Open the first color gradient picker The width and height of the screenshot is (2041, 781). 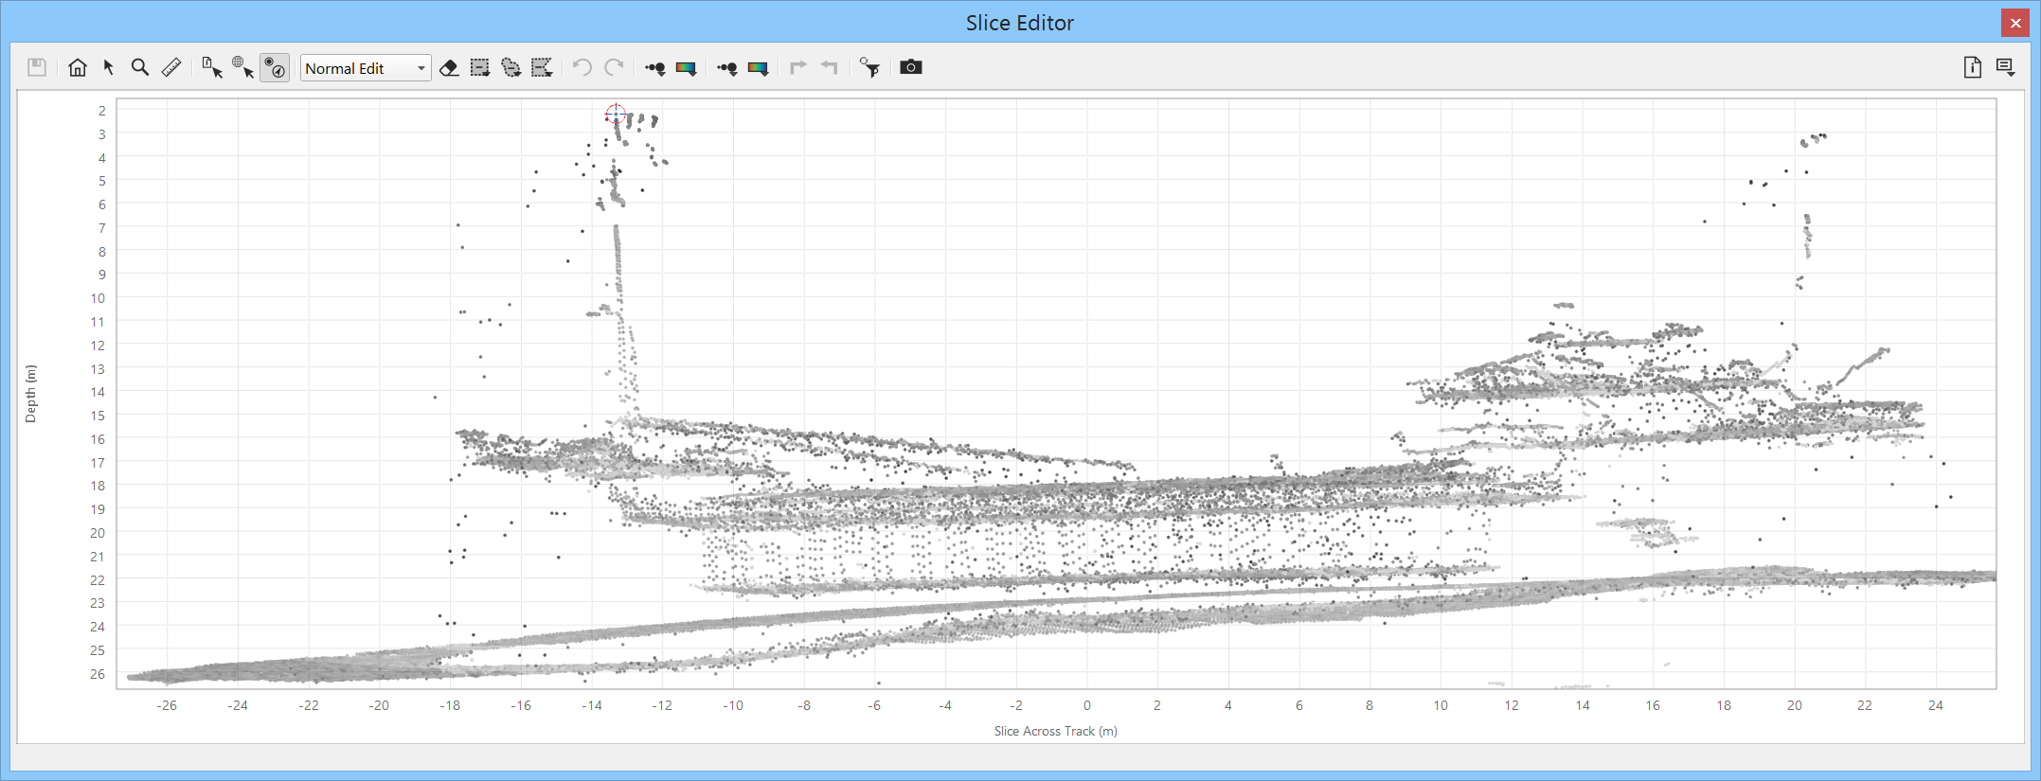click(x=687, y=68)
